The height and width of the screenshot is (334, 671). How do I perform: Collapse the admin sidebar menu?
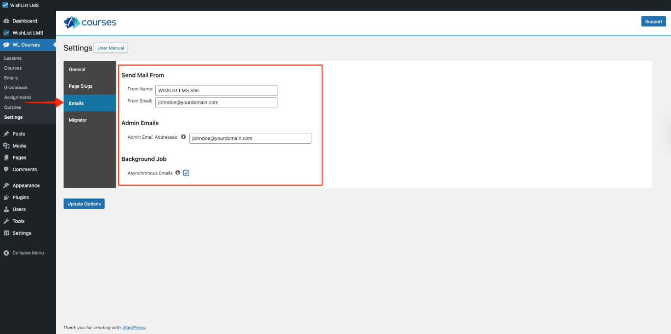6,253
